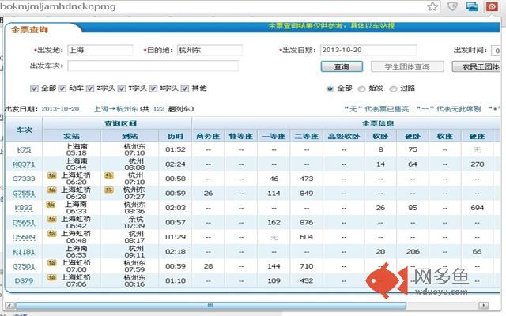The height and width of the screenshot is (316, 506).
Task: Click the origin-station badge beside G7551 departure
Action: point(52,190)
